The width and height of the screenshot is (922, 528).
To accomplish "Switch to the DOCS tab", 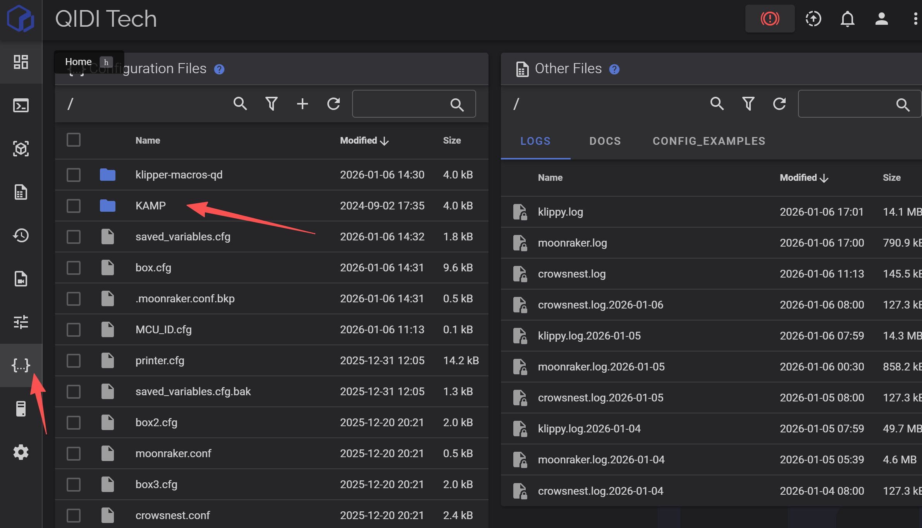I will 605,141.
